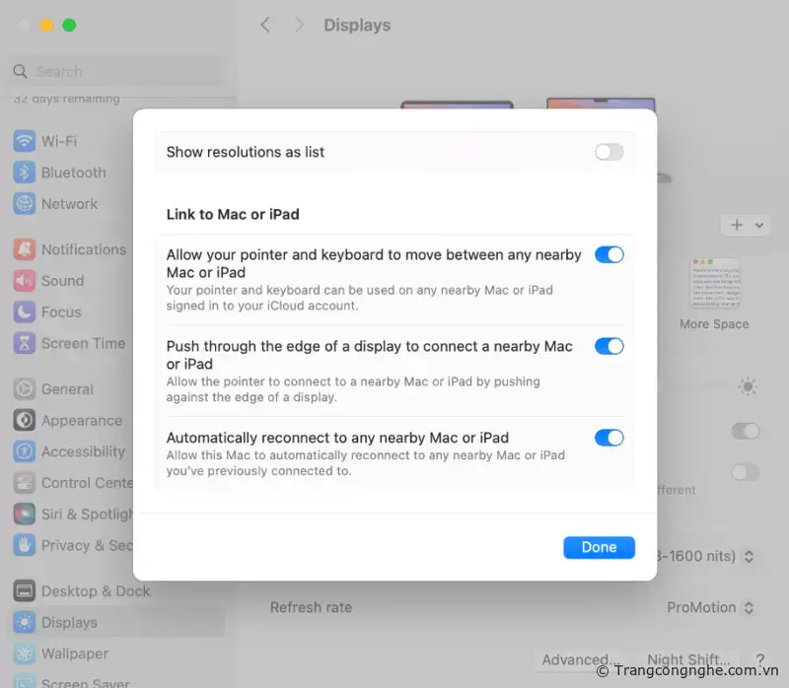Open Accessibility icon in sidebar

[x=24, y=451]
